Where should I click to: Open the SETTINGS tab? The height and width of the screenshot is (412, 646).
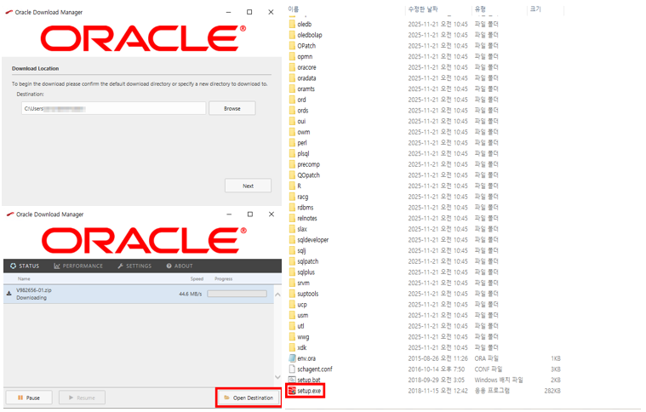[x=134, y=266]
